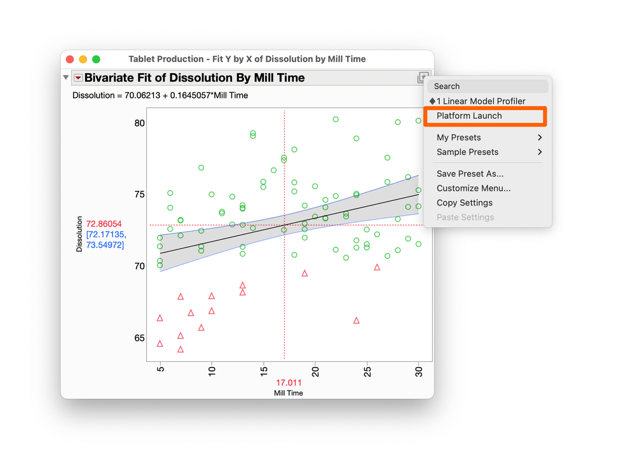Open Customize Menu... option
This screenshot has width=635, height=472.
474,188
